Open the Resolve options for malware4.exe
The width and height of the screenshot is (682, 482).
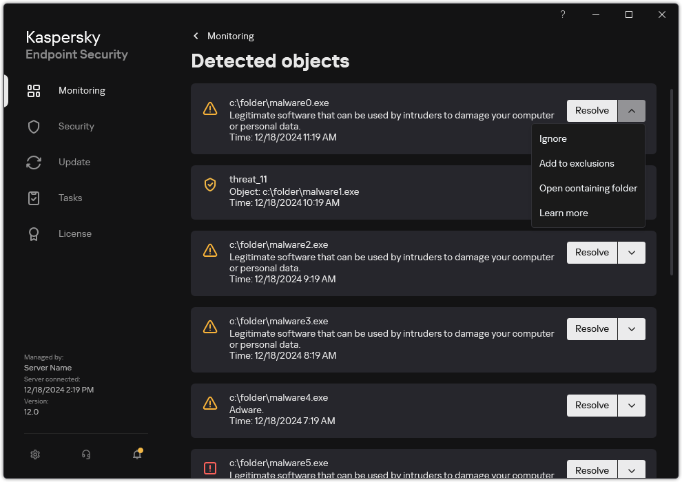point(632,405)
